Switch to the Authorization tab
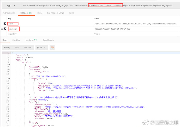This screenshot has width=180, height=127. [x=9, y=13]
